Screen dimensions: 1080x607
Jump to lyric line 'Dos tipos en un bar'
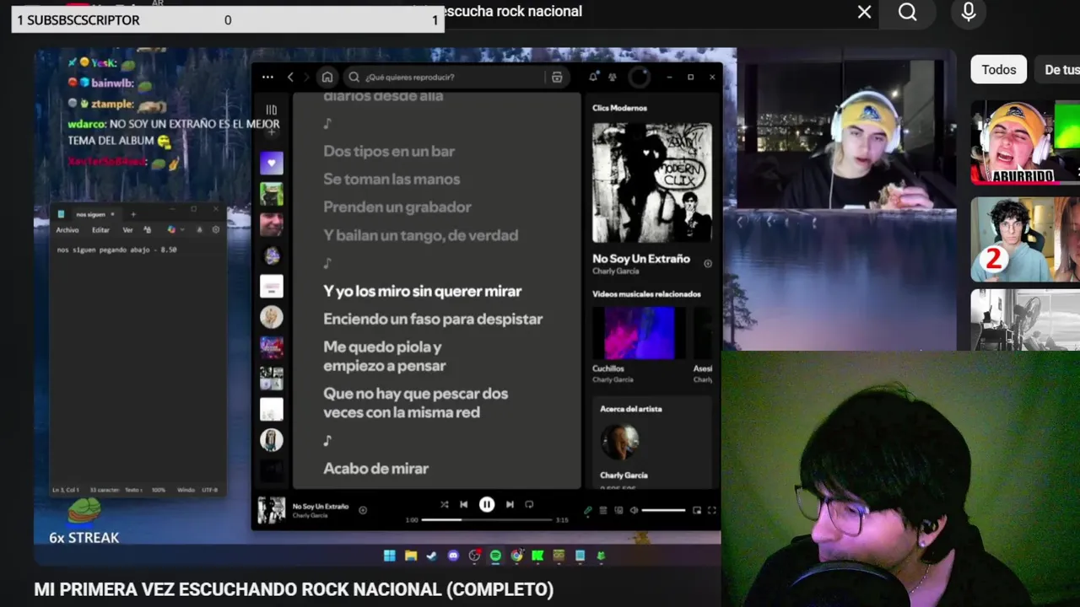pos(389,151)
